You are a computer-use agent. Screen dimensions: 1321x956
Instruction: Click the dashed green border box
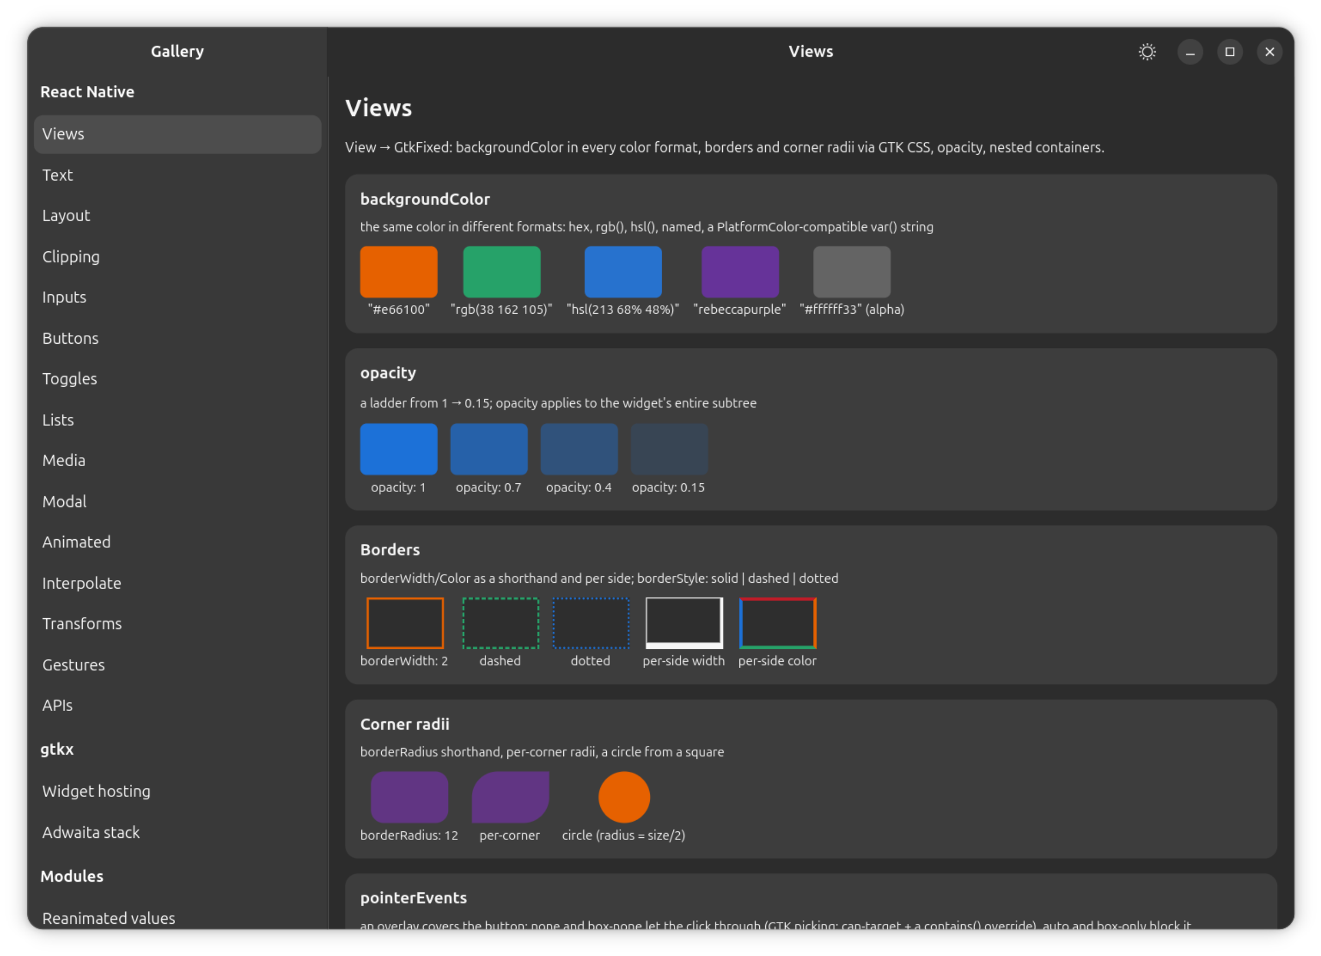point(500,623)
